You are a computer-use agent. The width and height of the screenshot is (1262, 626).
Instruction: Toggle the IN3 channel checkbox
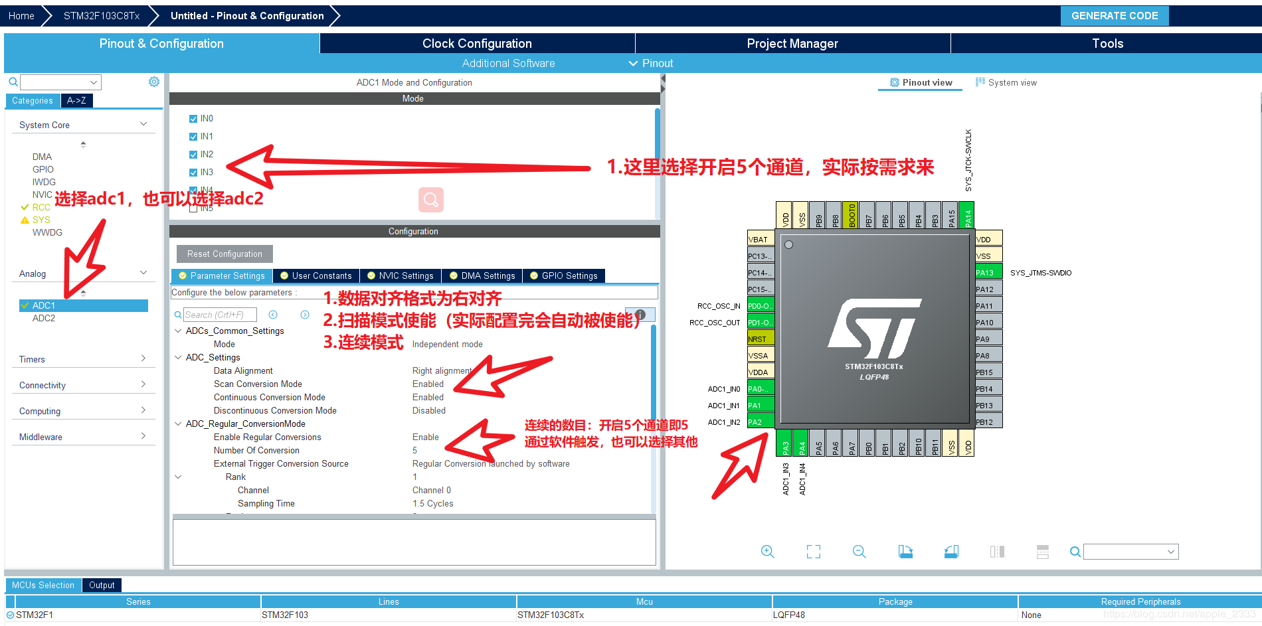click(193, 173)
